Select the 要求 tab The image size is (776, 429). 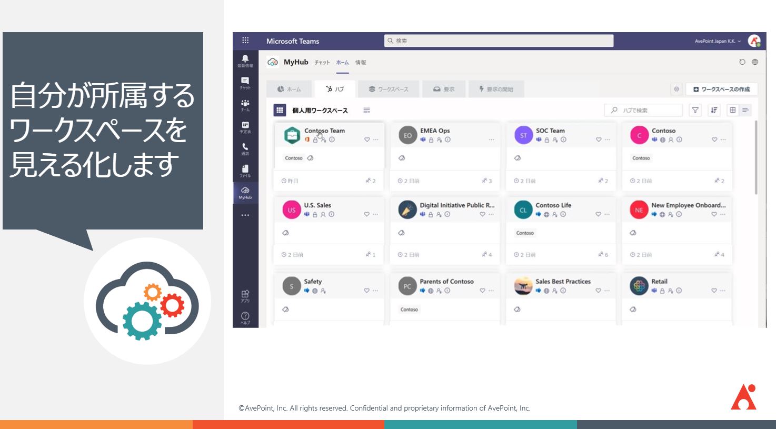[444, 89]
